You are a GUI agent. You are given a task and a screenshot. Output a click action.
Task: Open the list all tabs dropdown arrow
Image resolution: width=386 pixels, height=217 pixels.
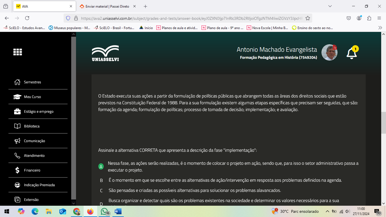point(330,6)
